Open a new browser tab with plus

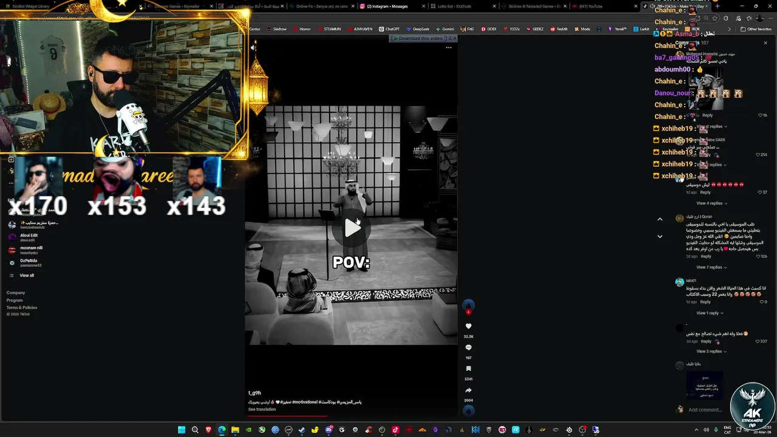(x=718, y=6)
